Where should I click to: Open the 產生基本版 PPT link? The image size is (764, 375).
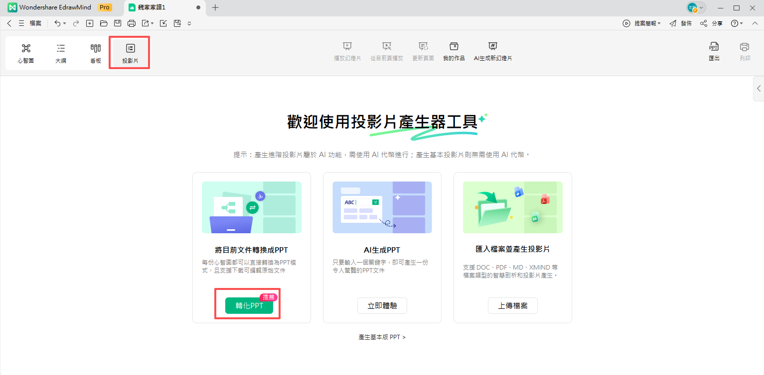pos(382,337)
